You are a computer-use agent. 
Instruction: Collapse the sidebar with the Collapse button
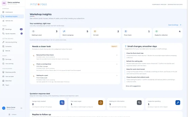(12, 114)
